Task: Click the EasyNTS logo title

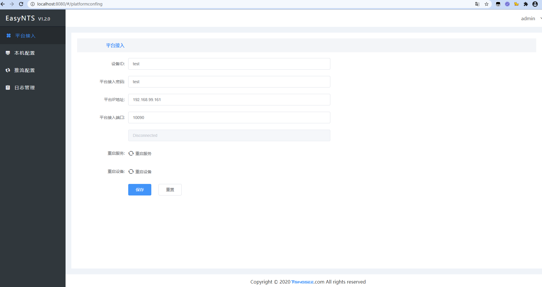Action: [20, 18]
